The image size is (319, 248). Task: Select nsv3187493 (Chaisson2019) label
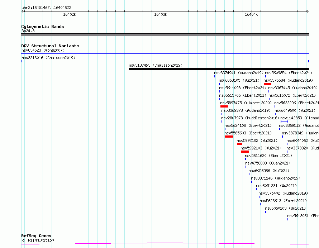pyautogui.click(x=156, y=65)
